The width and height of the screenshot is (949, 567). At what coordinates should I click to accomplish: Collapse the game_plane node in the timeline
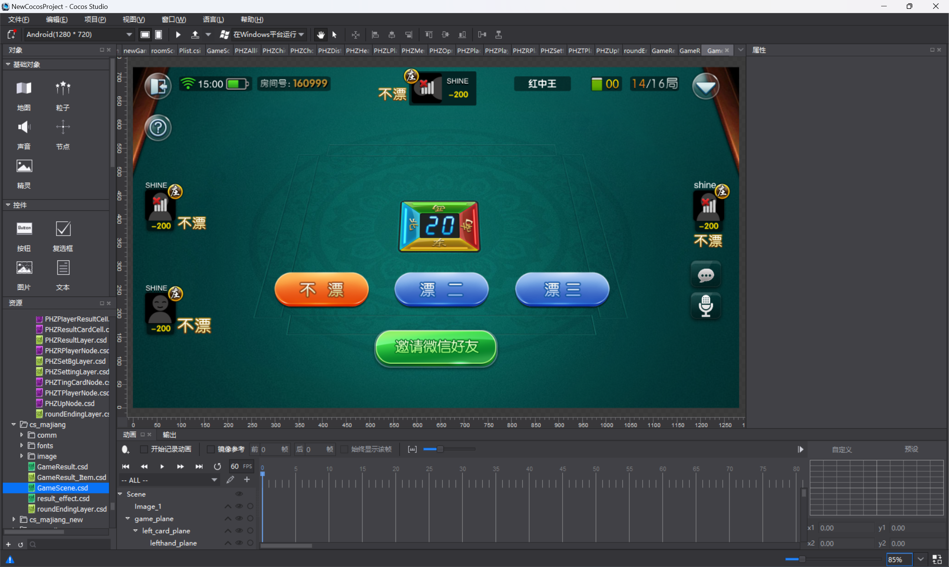[x=128, y=518]
